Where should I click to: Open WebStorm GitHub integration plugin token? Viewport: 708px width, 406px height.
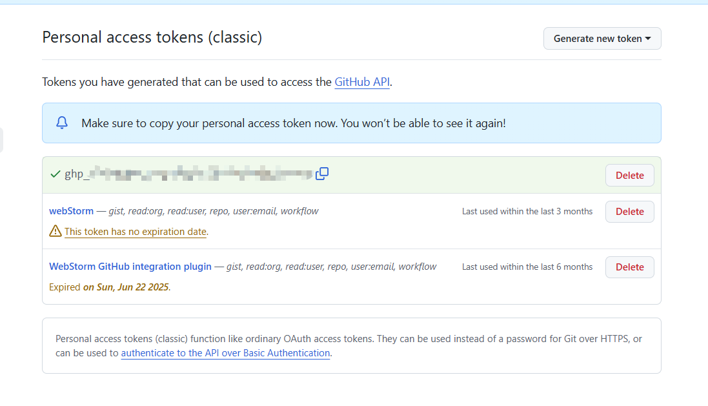(130, 267)
